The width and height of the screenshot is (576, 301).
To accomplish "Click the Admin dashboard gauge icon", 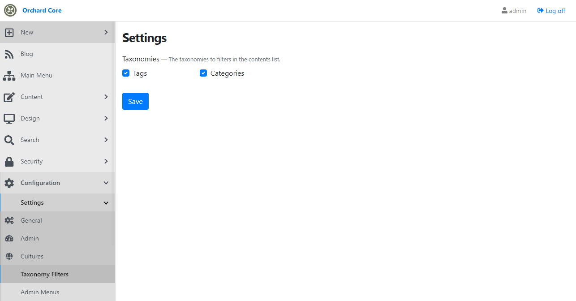I will coord(9,238).
